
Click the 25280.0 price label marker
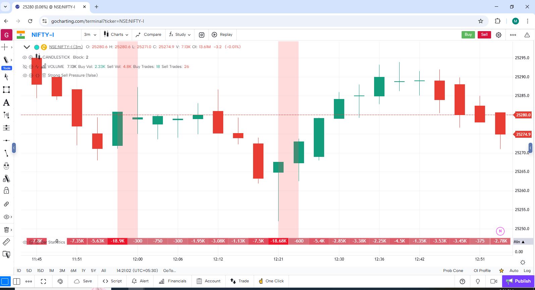pyautogui.click(x=523, y=115)
